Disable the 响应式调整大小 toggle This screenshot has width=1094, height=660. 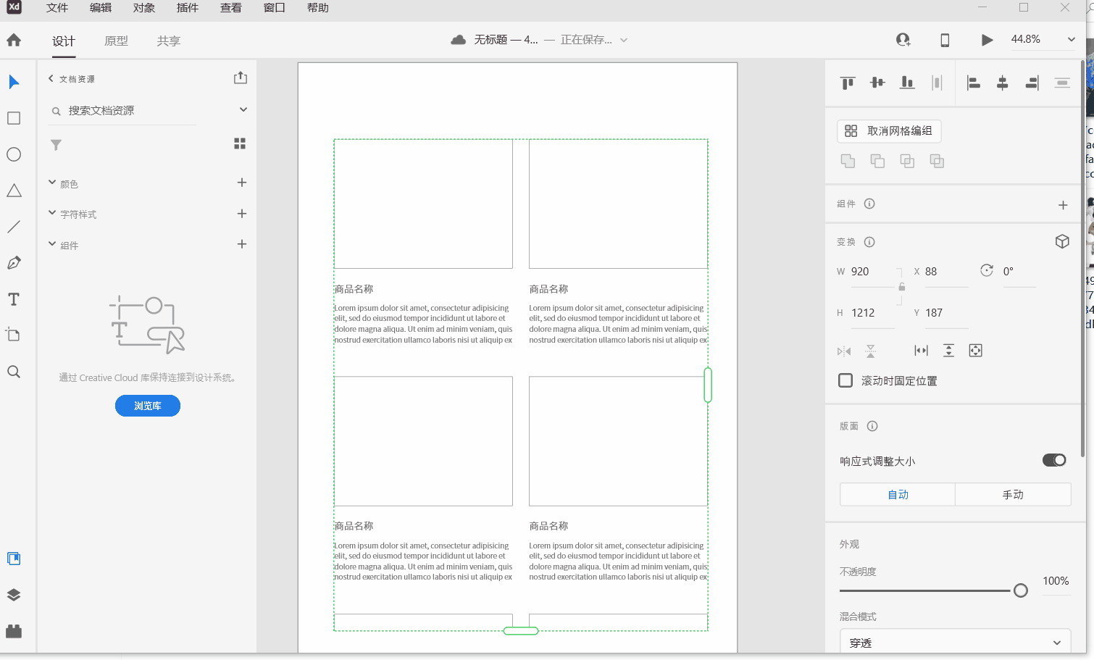point(1054,460)
